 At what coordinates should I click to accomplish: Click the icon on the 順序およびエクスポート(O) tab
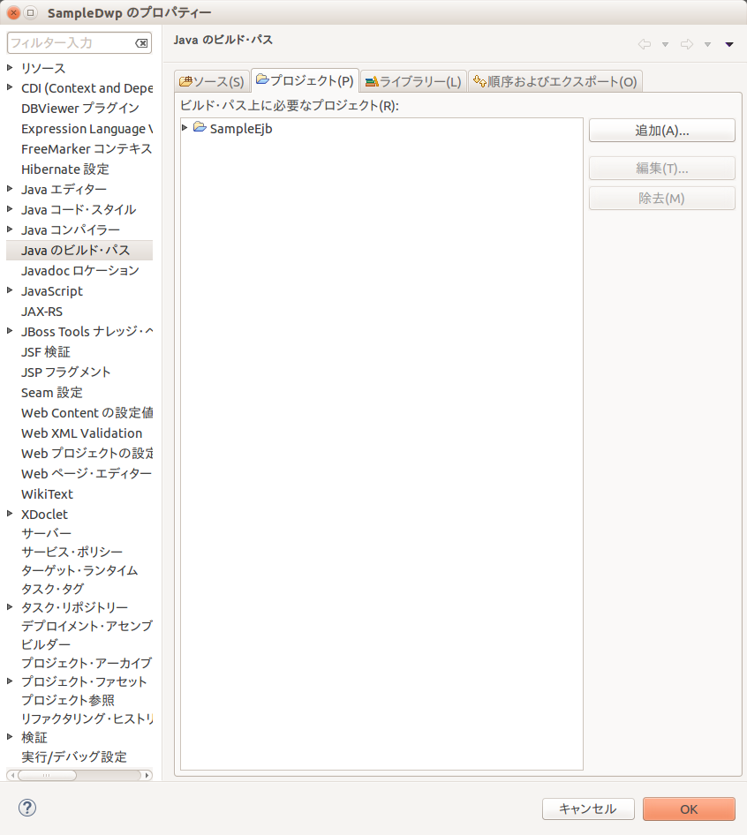[479, 79]
